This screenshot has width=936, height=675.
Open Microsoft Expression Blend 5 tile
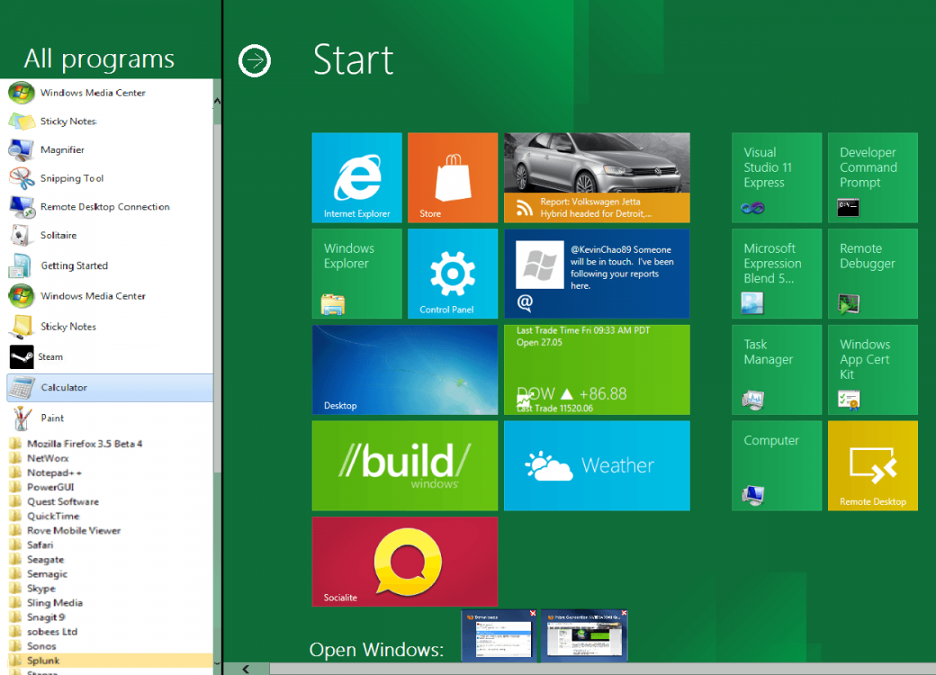click(777, 274)
